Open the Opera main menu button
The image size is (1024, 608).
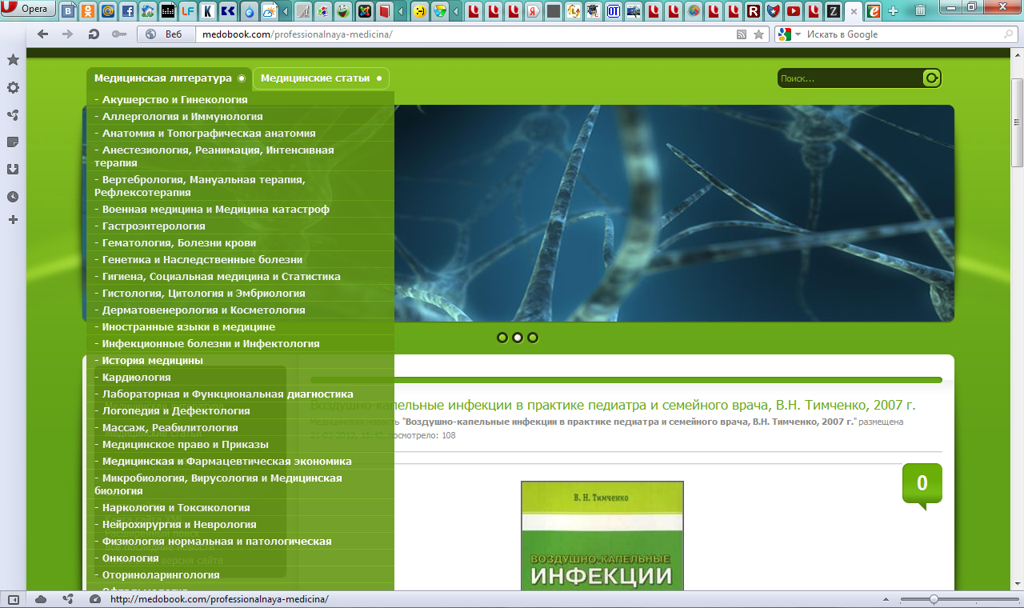click(x=28, y=9)
